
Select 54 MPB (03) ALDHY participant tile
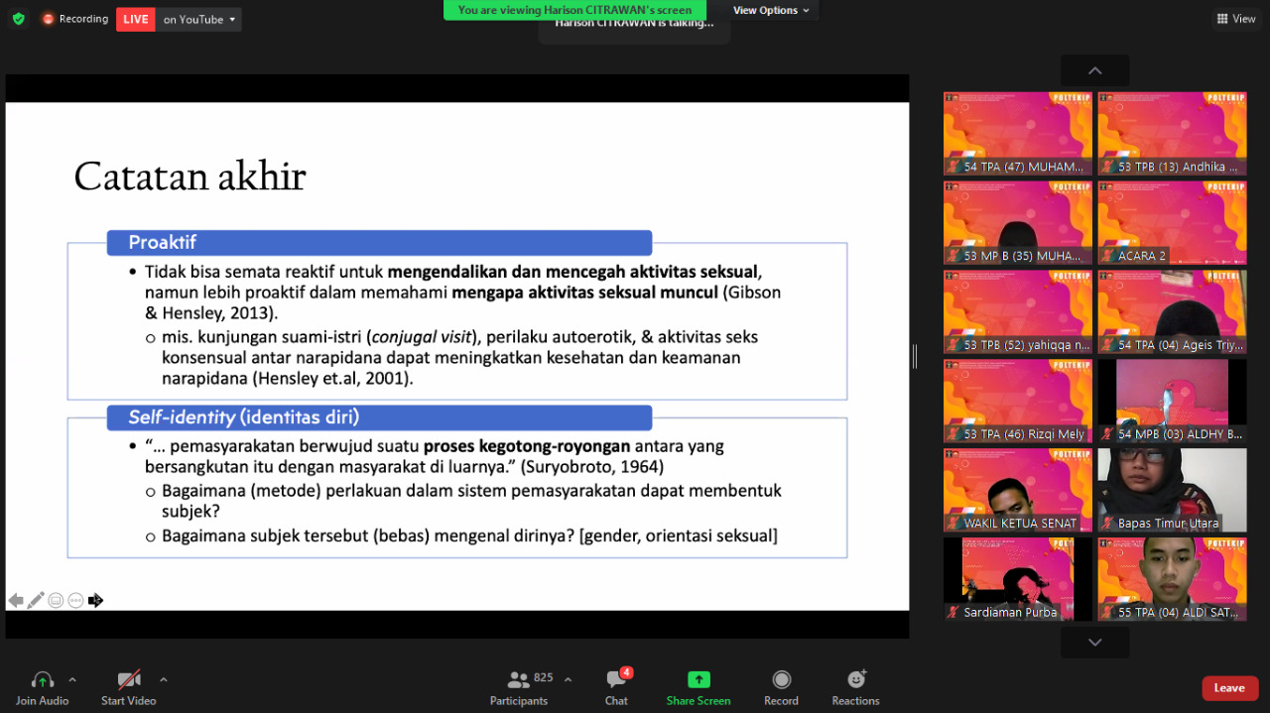point(1172,402)
